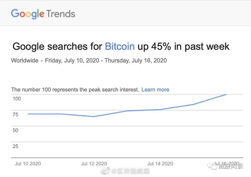The image size is (251, 177).
Task: Click the Jul 10 2020 axis label
Action: 28,163
